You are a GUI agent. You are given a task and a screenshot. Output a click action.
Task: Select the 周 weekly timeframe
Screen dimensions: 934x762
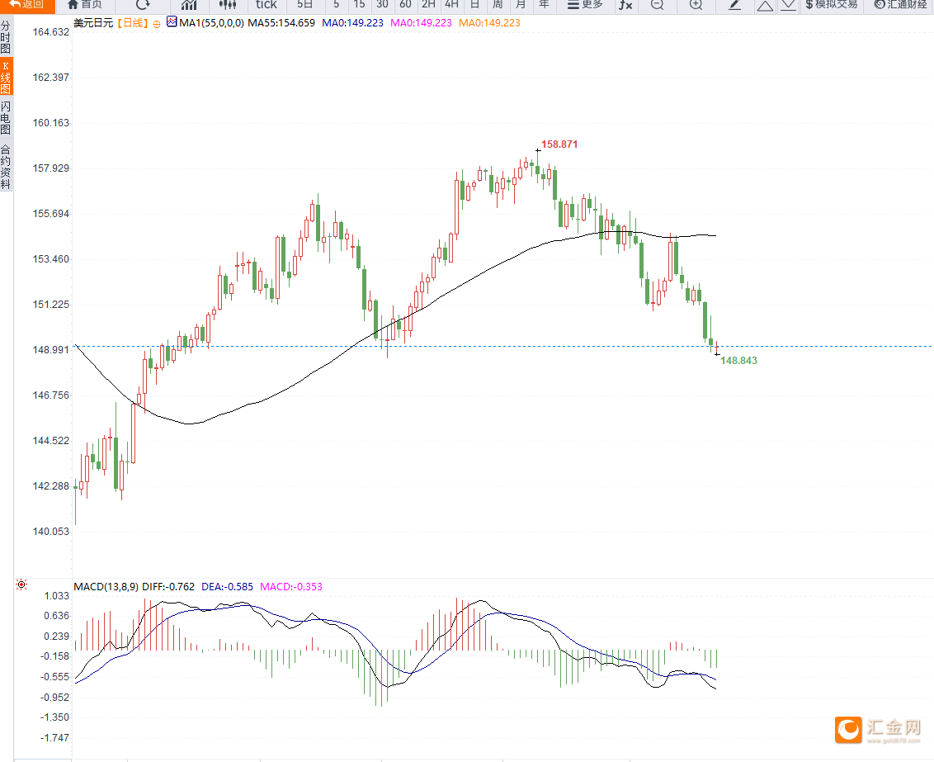[x=498, y=5]
